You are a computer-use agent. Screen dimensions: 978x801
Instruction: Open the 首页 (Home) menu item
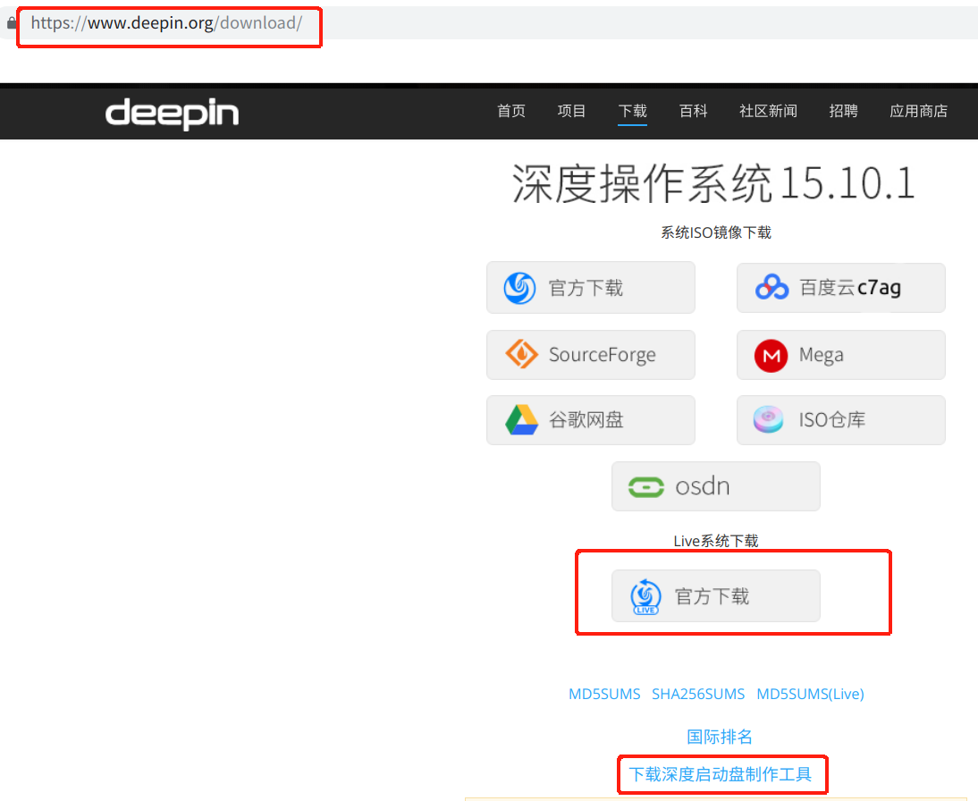point(510,111)
